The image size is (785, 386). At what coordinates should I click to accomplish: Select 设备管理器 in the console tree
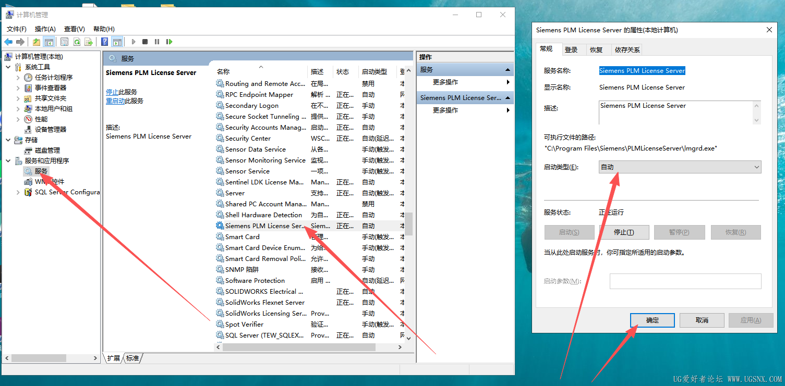(x=51, y=129)
